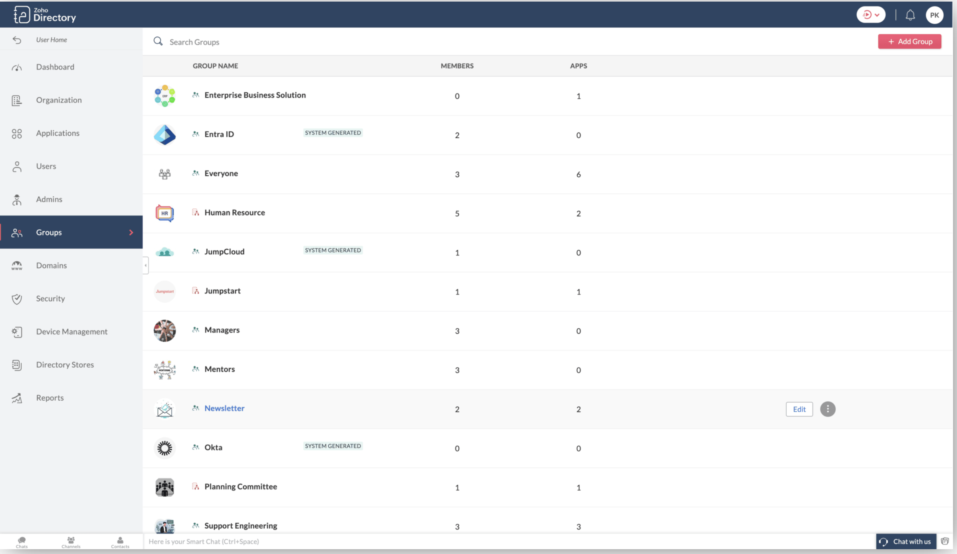Select the Organization icon in sidebar
The height and width of the screenshot is (554, 957).
click(x=17, y=100)
